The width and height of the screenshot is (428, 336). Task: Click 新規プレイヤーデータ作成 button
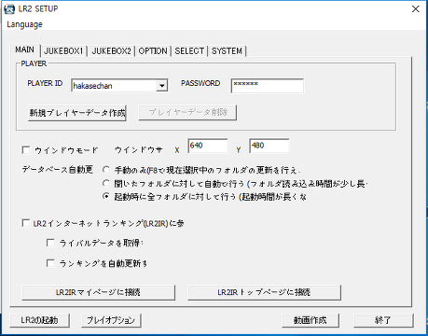pos(77,113)
